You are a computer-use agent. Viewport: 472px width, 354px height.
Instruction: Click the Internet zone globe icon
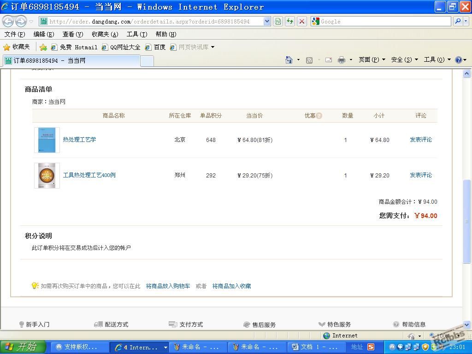tap(326, 336)
